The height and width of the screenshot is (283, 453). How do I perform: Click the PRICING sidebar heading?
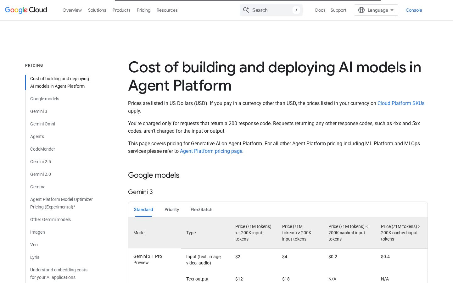coord(34,65)
